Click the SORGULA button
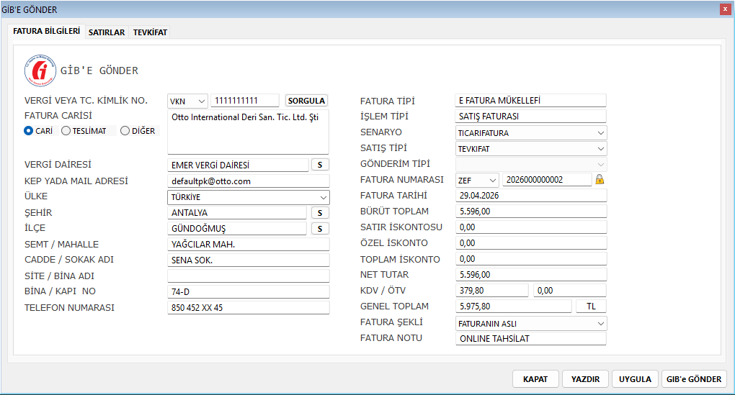735x395 pixels. click(x=306, y=101)
